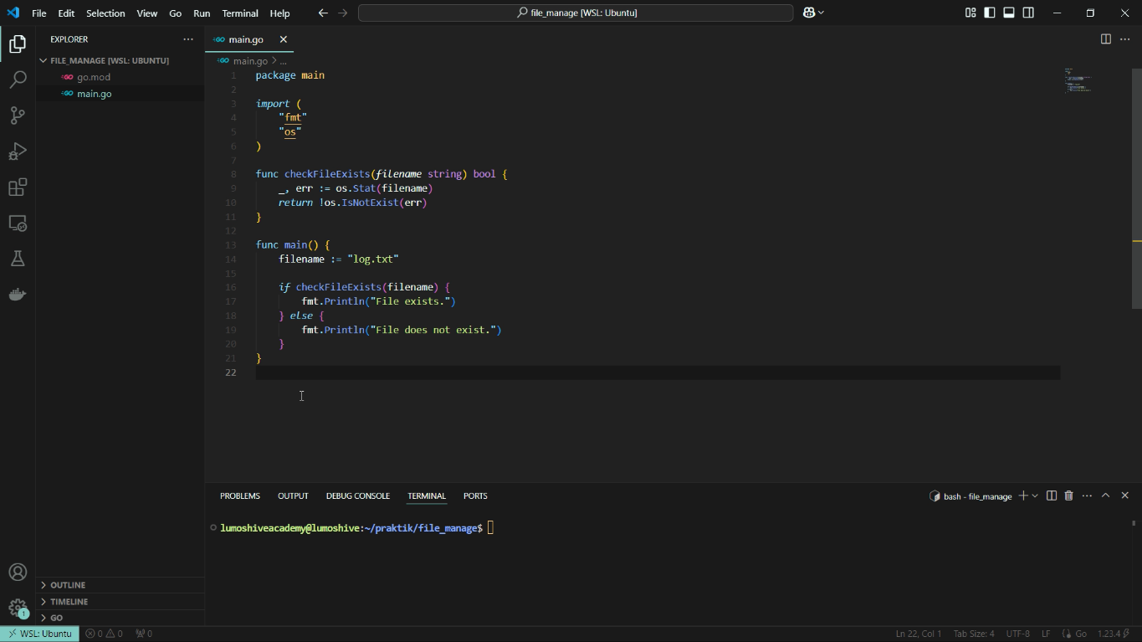The height and width of the screenshot is (642, 1142).
Task: Open the Run and Debug view
Action: (x=18, y=152)
